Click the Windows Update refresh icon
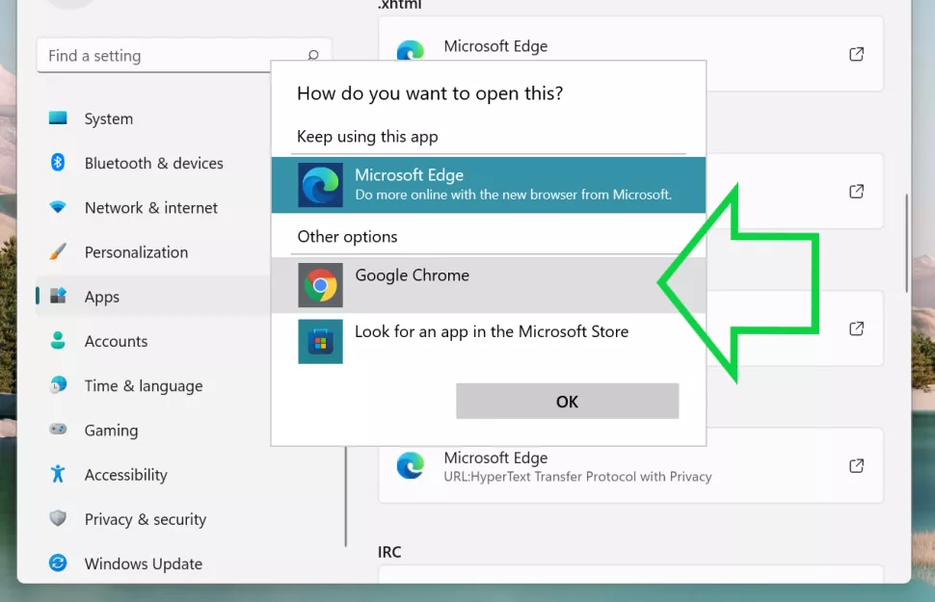This screenshot has height=602, width=935. (x=58, y=563)
